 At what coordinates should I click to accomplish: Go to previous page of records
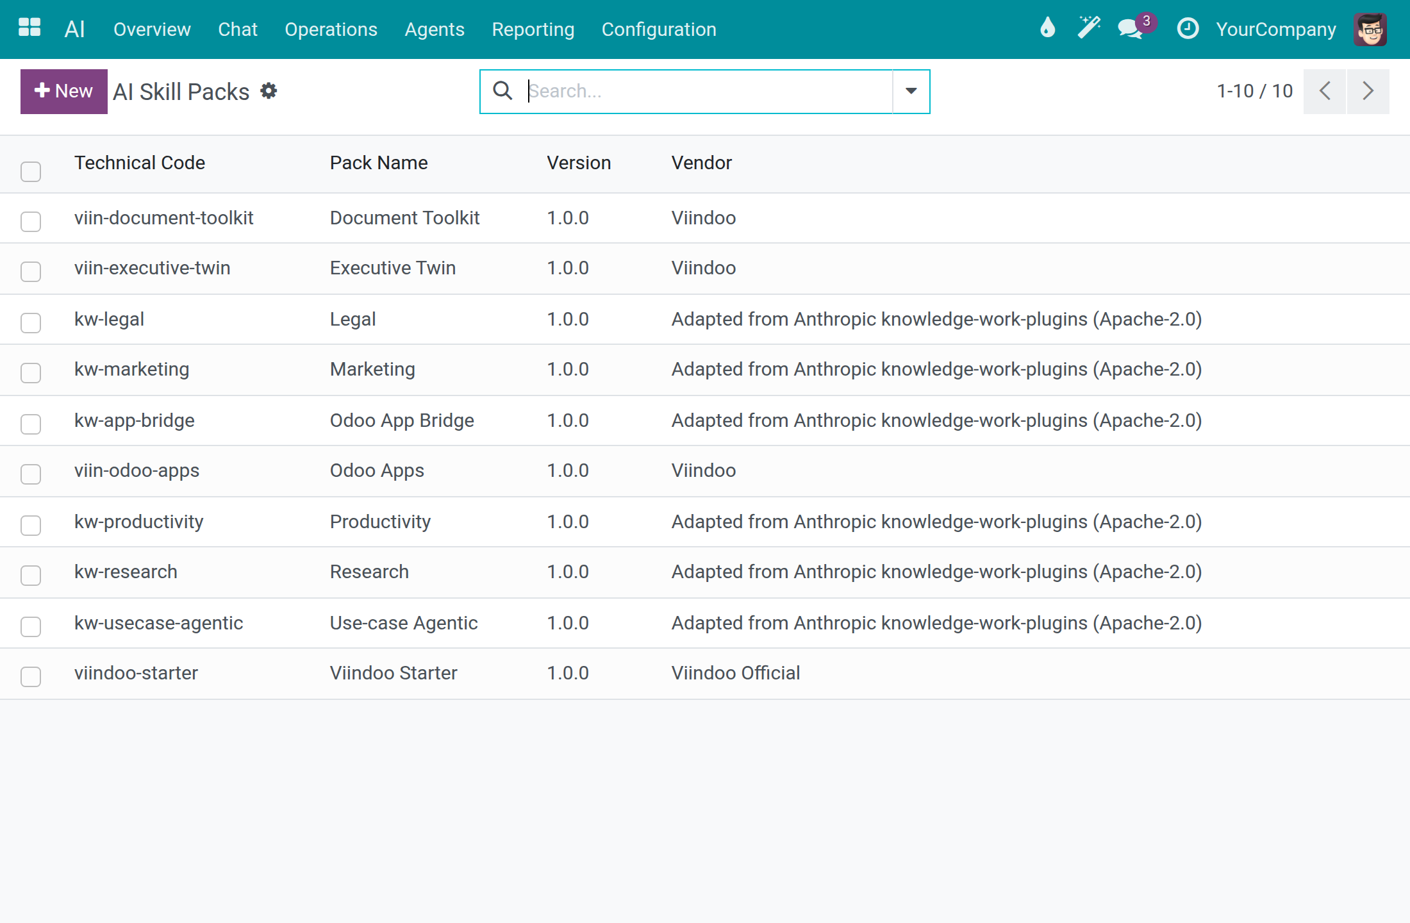click(x=1325, y=91)
